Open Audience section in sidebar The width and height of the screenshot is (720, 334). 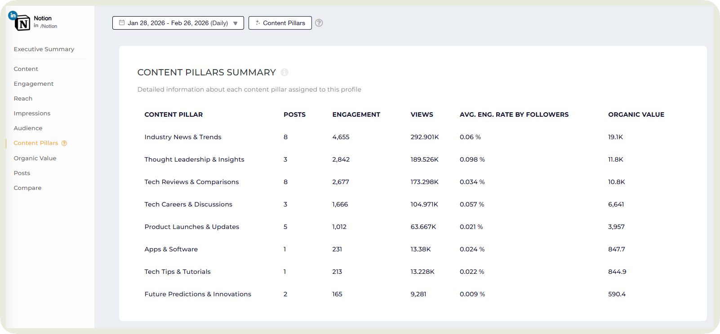tap(28, 128)
